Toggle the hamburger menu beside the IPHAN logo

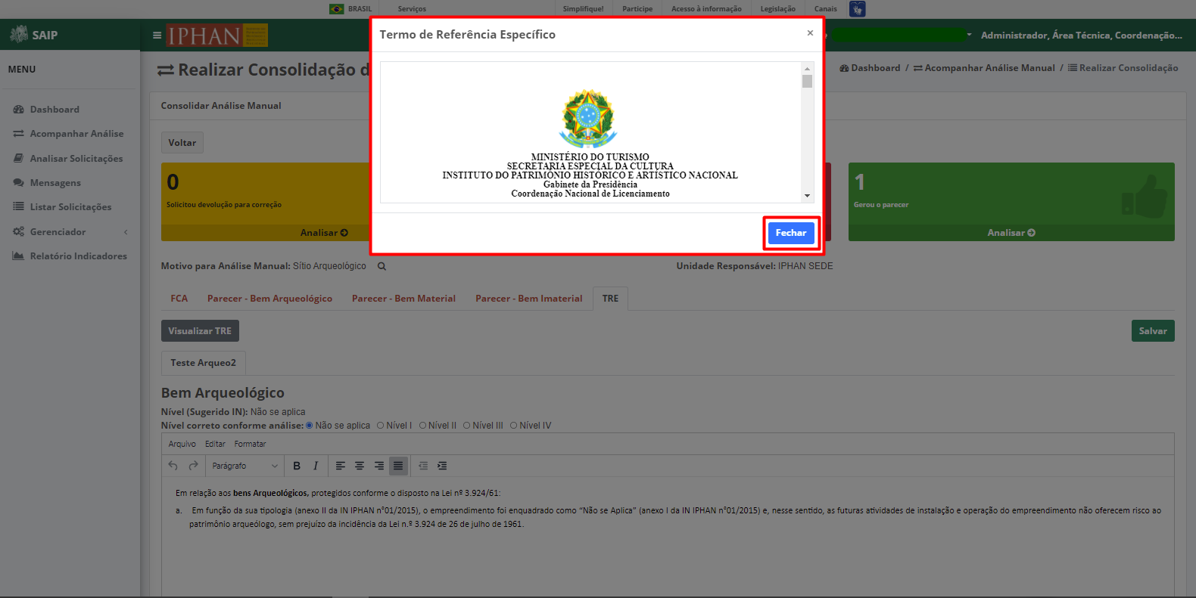coord(157,35)
